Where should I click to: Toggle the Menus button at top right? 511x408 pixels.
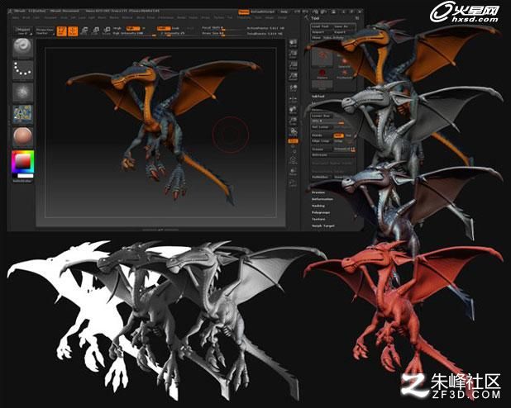click(244, 12)
